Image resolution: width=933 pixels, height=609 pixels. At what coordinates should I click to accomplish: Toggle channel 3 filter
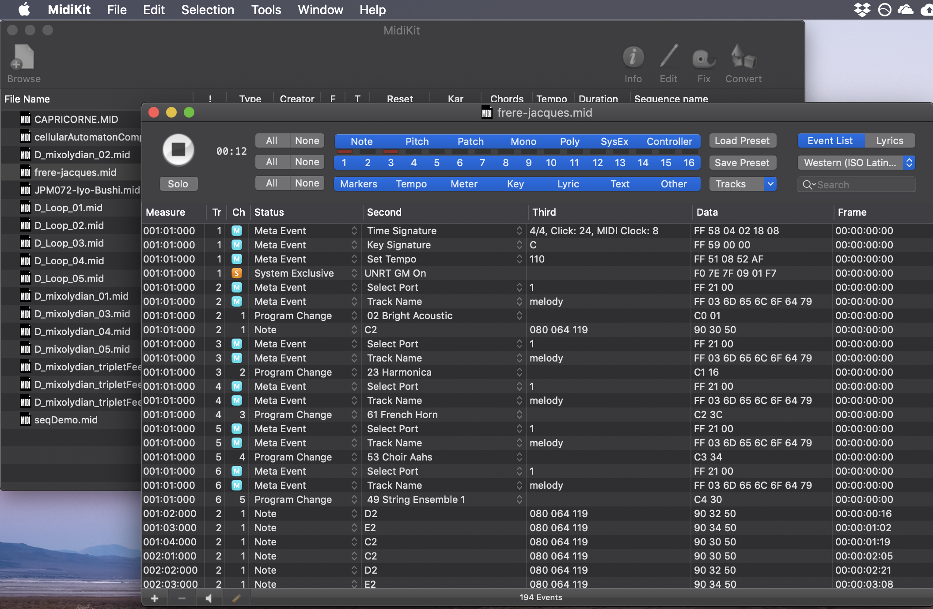click(x=391, y=163)
